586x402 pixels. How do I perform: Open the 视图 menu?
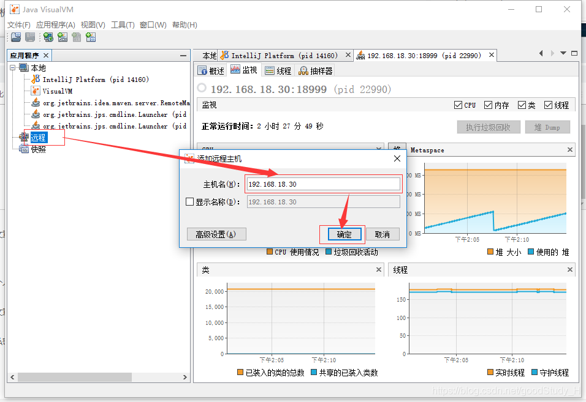coord(93,25)
